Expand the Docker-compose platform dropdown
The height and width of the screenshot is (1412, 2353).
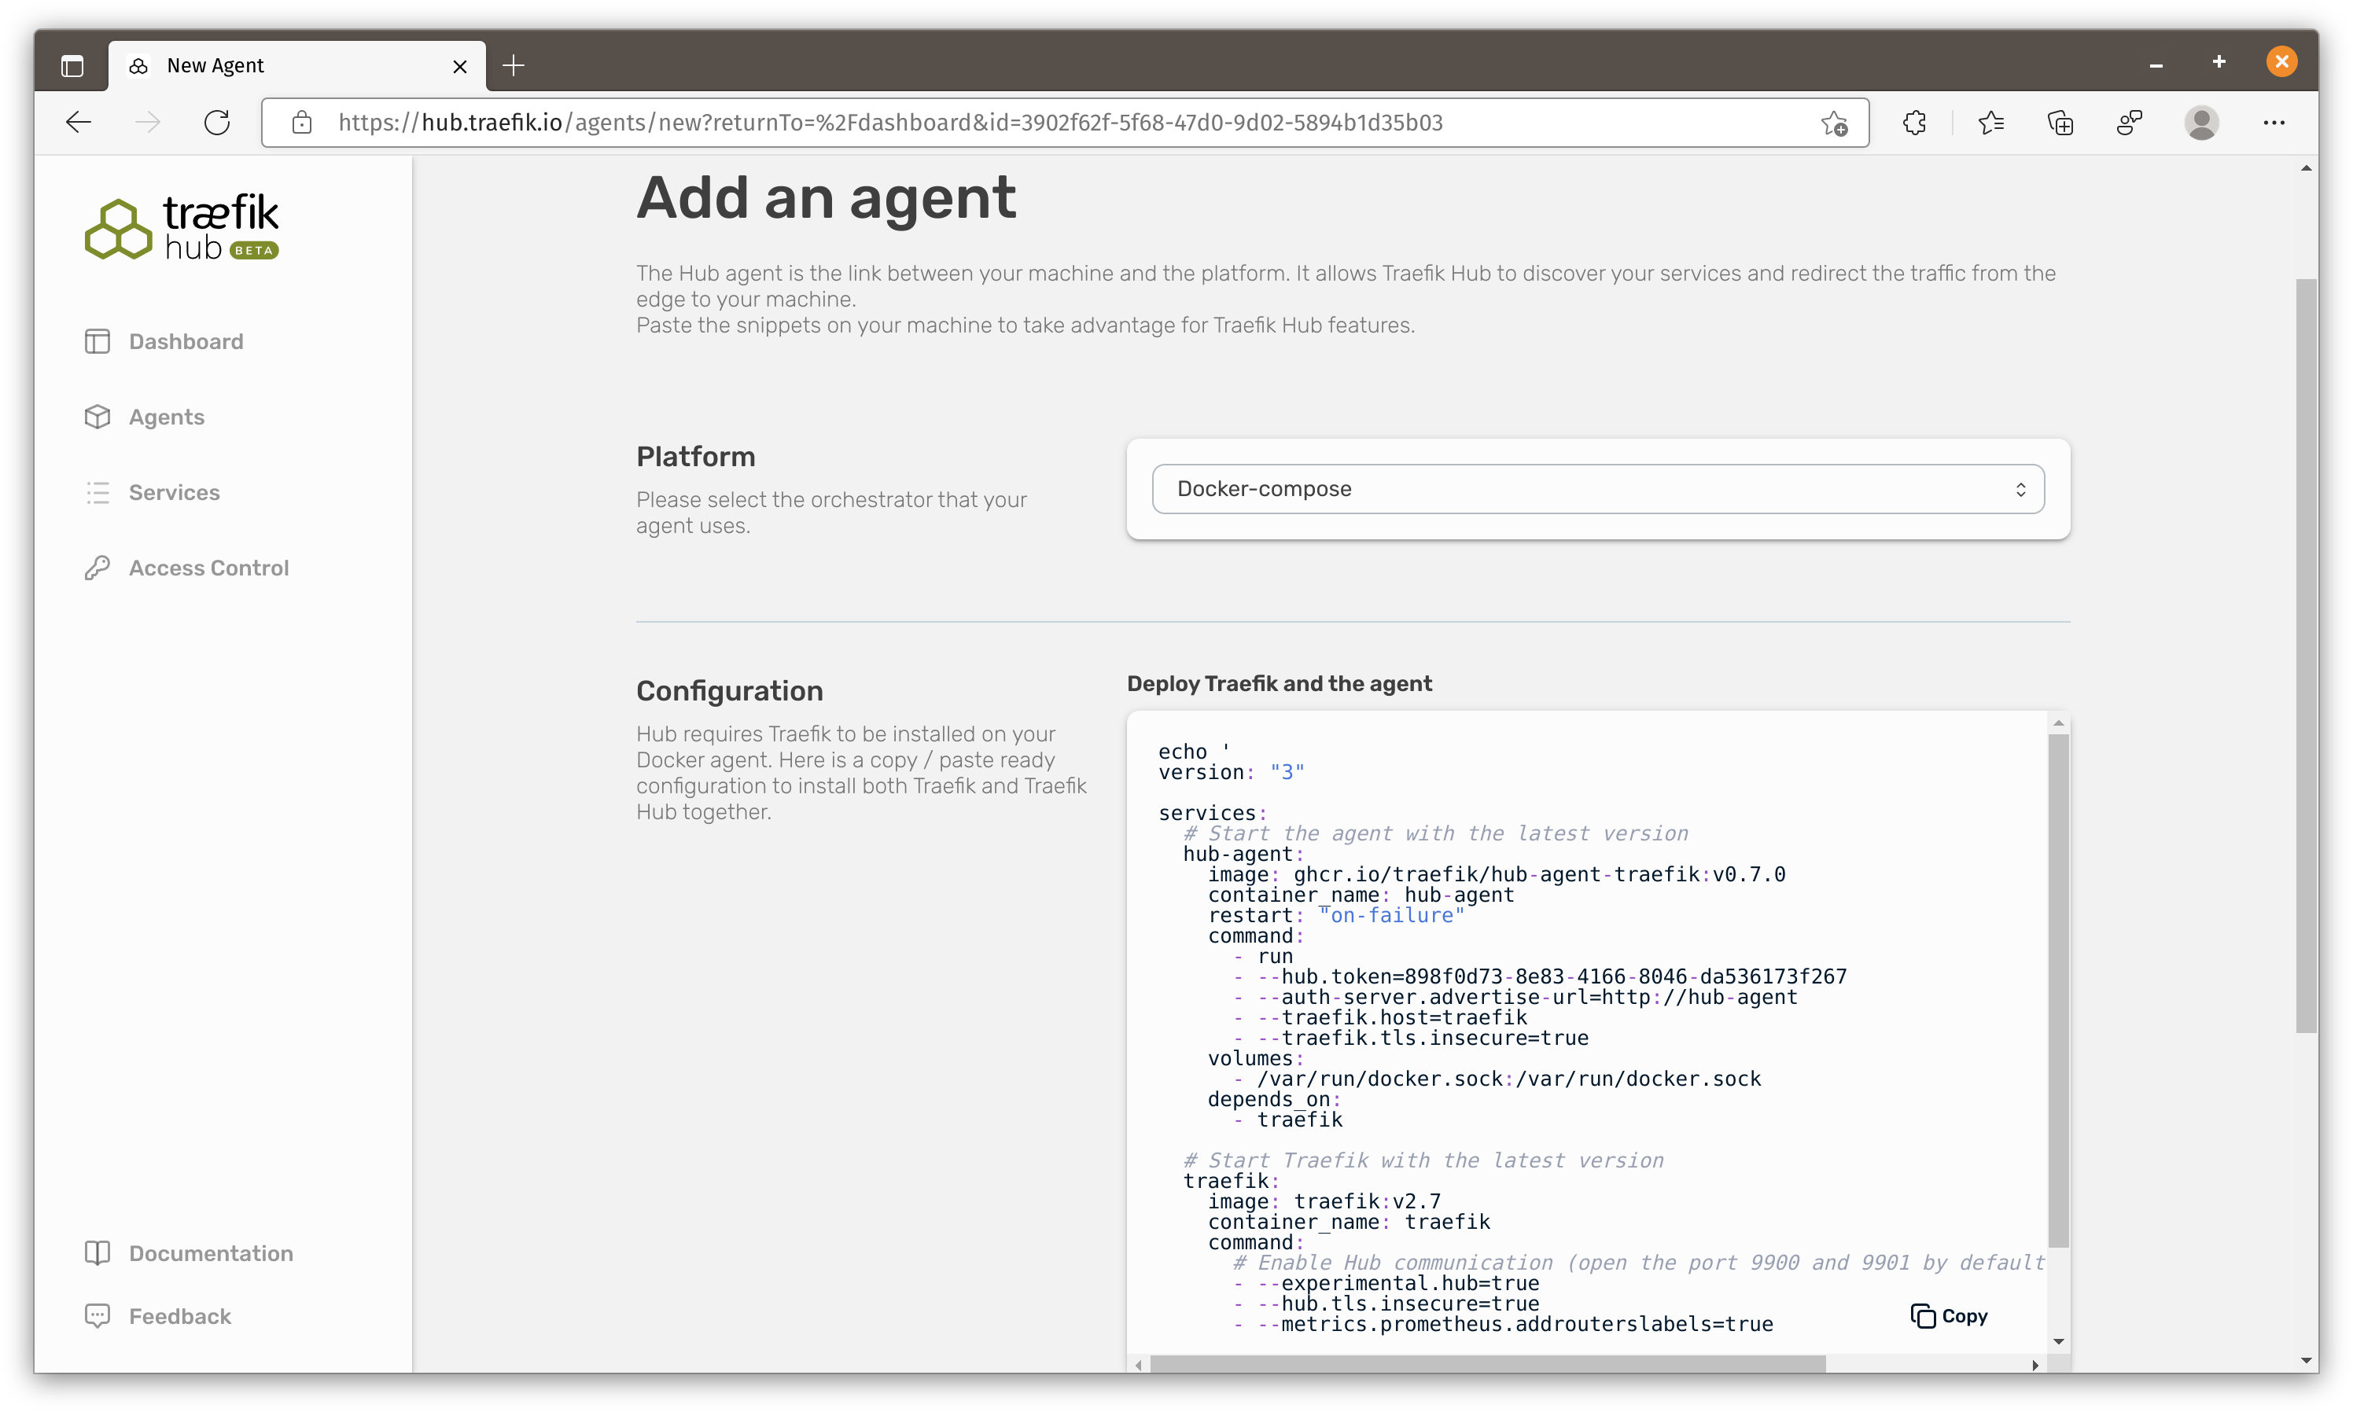click(1597, 489)
